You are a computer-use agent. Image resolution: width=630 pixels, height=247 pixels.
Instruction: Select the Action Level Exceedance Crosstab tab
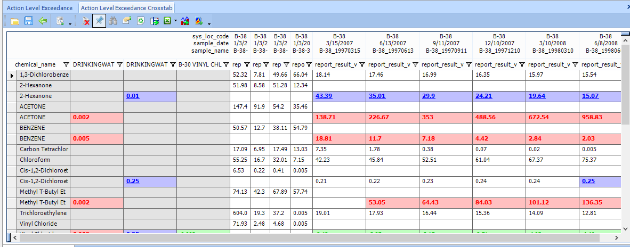tap(127, 7)
